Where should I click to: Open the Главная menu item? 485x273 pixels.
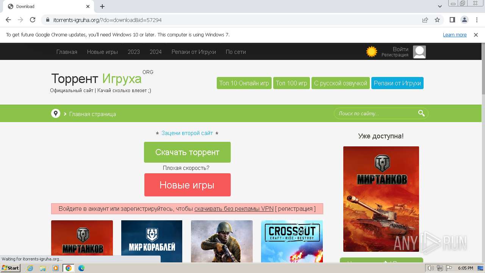(67, 52)
